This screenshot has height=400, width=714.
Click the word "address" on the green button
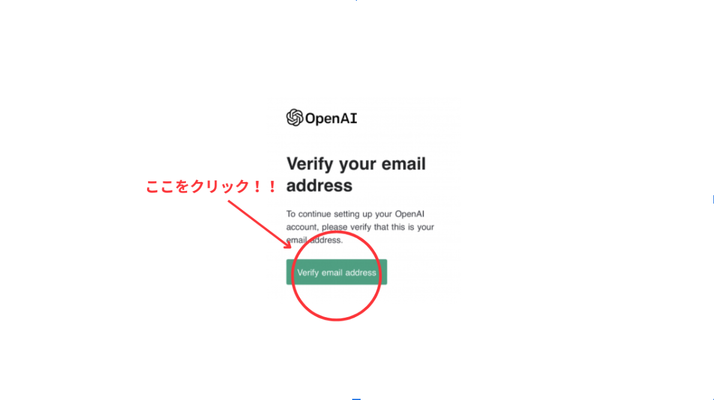361,273
